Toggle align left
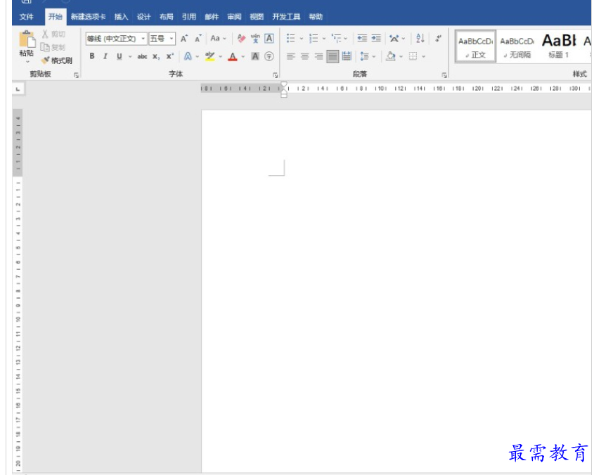594x475 pixels. (291, 56)
